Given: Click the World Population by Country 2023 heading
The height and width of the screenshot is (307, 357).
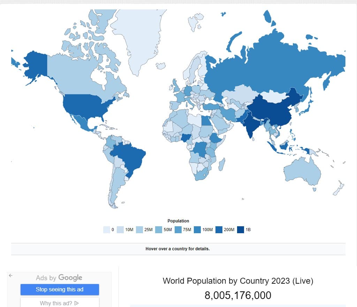Looking at the screenshot, I should tap(238, 281).
